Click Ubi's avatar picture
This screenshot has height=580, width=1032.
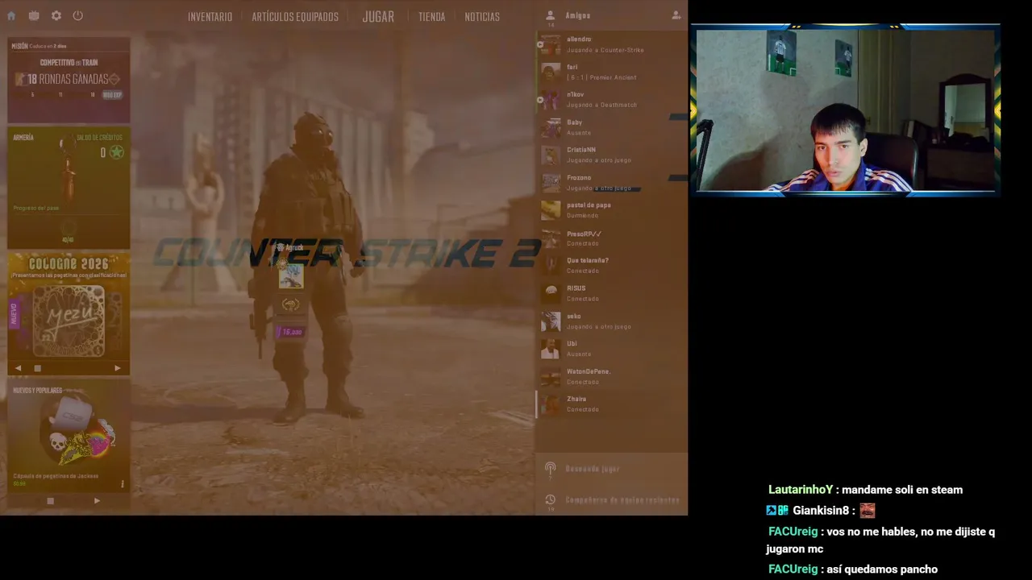[551, 349]
